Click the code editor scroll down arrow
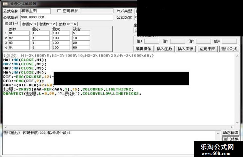243x157 pixels. tap(237, 123)
